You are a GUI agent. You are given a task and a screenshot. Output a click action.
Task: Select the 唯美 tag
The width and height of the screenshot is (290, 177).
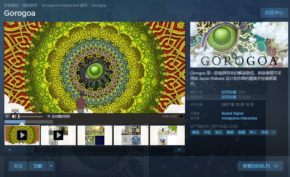(230, 132)
